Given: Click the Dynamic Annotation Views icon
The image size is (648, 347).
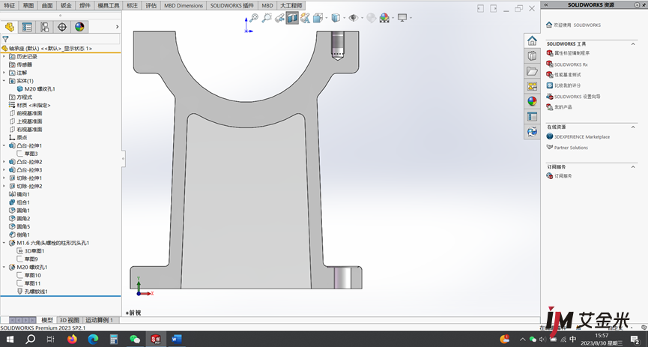Looking at the screenshot, I should pyautogui.click(x=306, y=18).
